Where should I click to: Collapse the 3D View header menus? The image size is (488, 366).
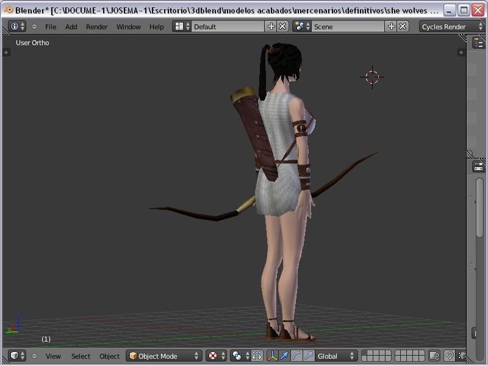click(x=35, y=356)
